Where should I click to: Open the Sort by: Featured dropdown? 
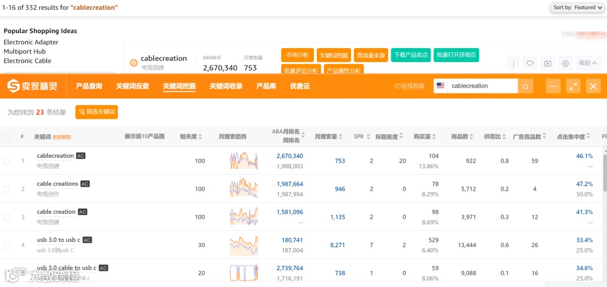[x=578, y=8]
